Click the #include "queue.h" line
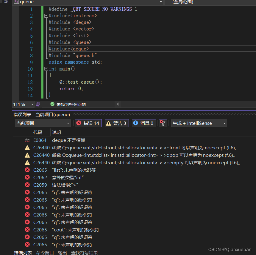This screenshot has height=255, width=256. (x=73, y=55)
